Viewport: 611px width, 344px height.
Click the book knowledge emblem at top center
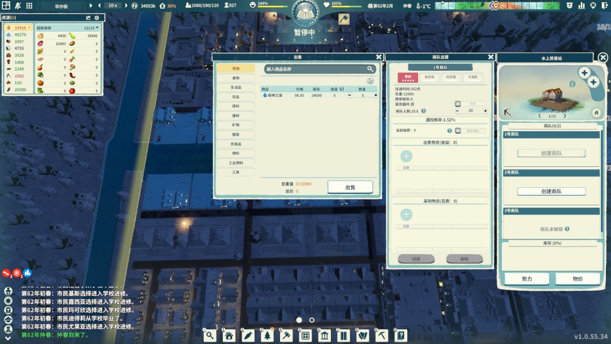305,12
